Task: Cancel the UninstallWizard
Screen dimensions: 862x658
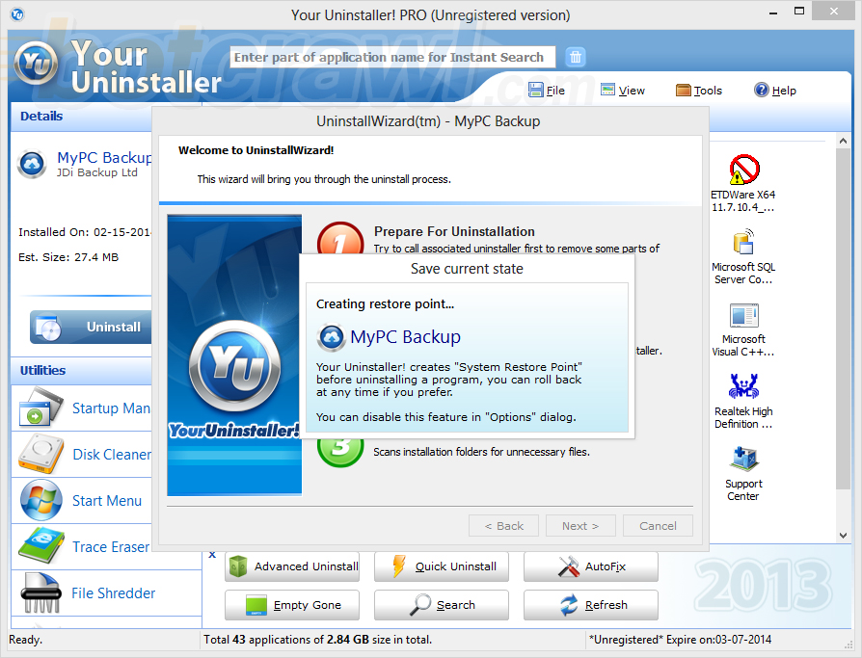Action: 658,526
